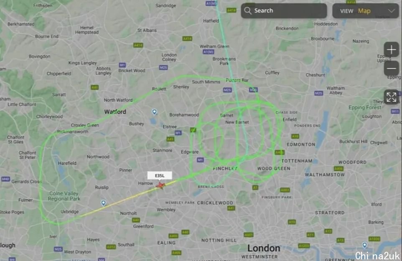Select the red aircraft icon near Harrow
This screenshot has width=402, height=261.
tap(161, 185)
